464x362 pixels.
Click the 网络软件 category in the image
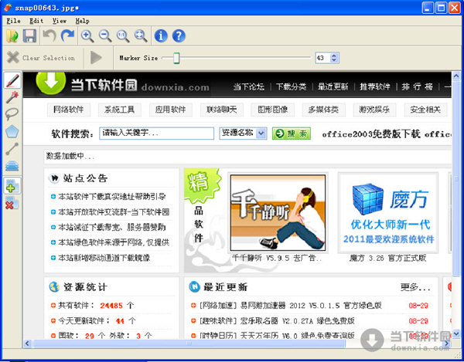click(x=69, y=110)
